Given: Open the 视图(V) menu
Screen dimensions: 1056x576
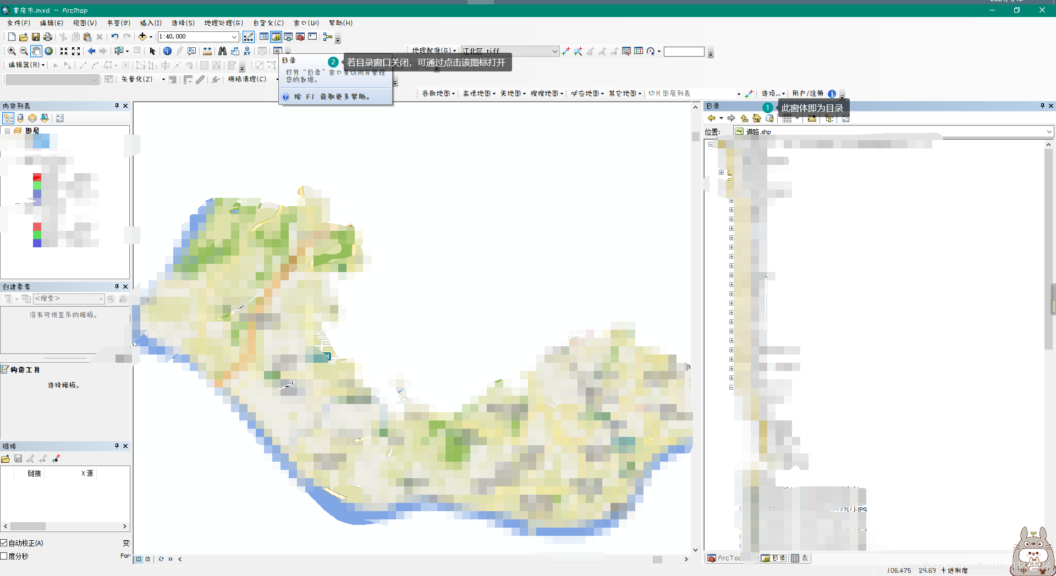Looking at the screenshot, I should pyautogui.click(x=85, y=23).
